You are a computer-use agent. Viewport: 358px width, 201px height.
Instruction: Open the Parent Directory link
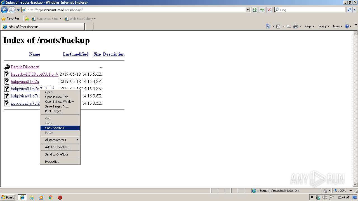tap(25, 67)
